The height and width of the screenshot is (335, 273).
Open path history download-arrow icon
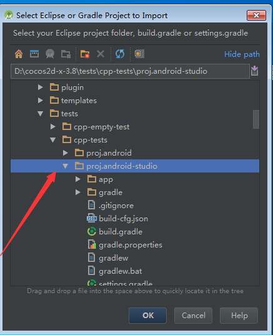coord(254,71)
